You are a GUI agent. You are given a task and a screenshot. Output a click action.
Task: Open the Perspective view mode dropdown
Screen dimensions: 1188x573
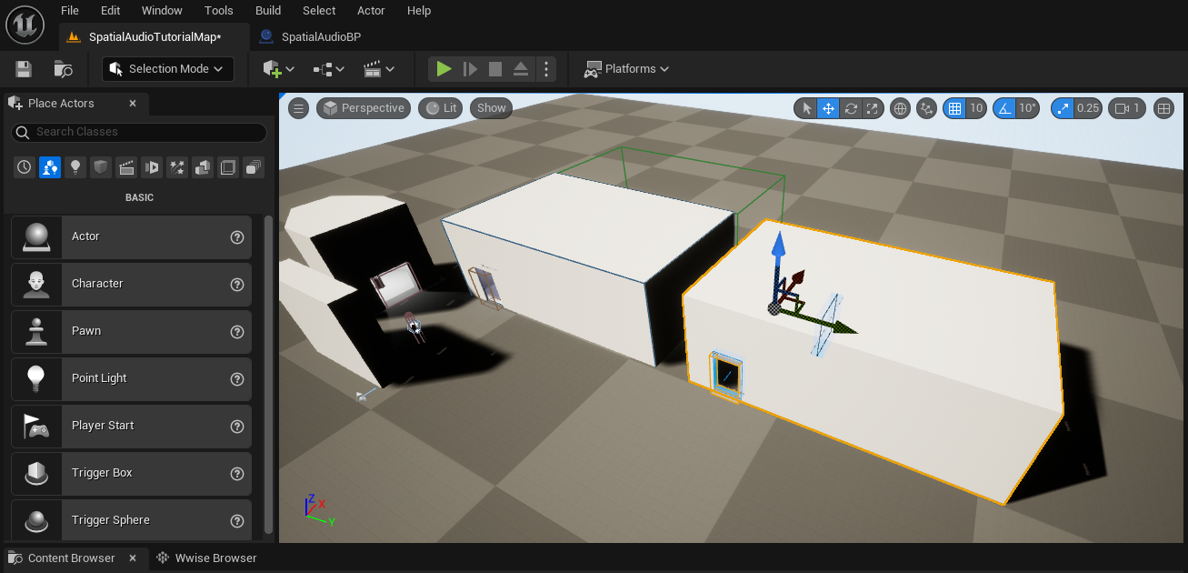(364, 108)
